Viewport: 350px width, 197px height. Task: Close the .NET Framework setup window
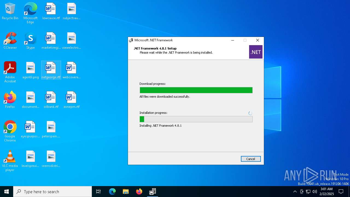pos(258,40)
